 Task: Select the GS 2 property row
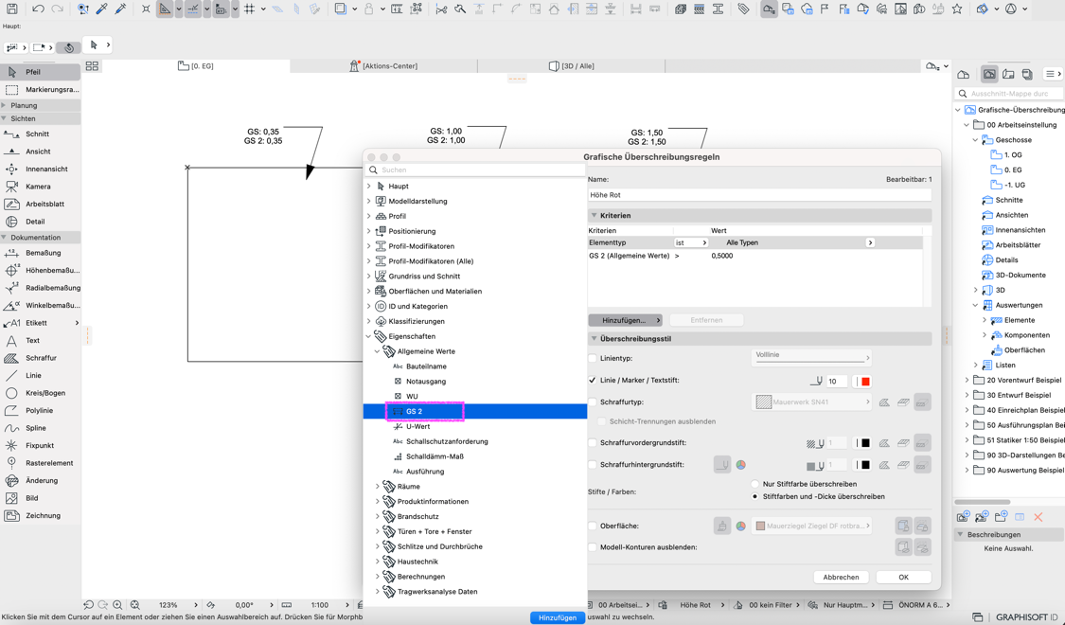point(475,411)
